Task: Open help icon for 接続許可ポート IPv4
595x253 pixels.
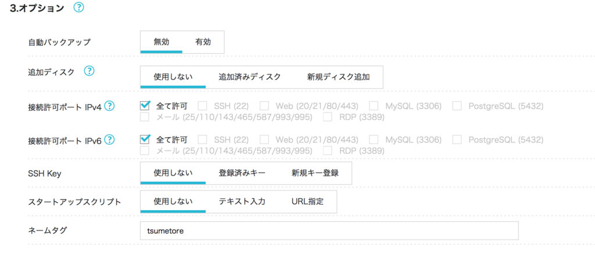Action: (x=109, y=106)
